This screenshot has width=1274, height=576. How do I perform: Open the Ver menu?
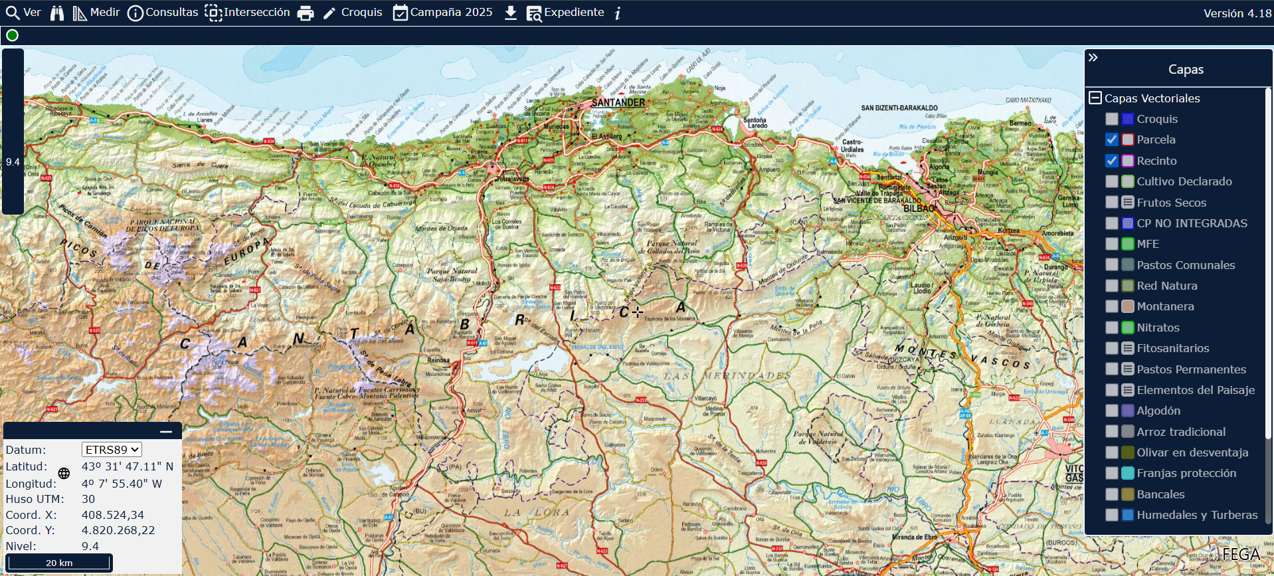click(23, 13)
